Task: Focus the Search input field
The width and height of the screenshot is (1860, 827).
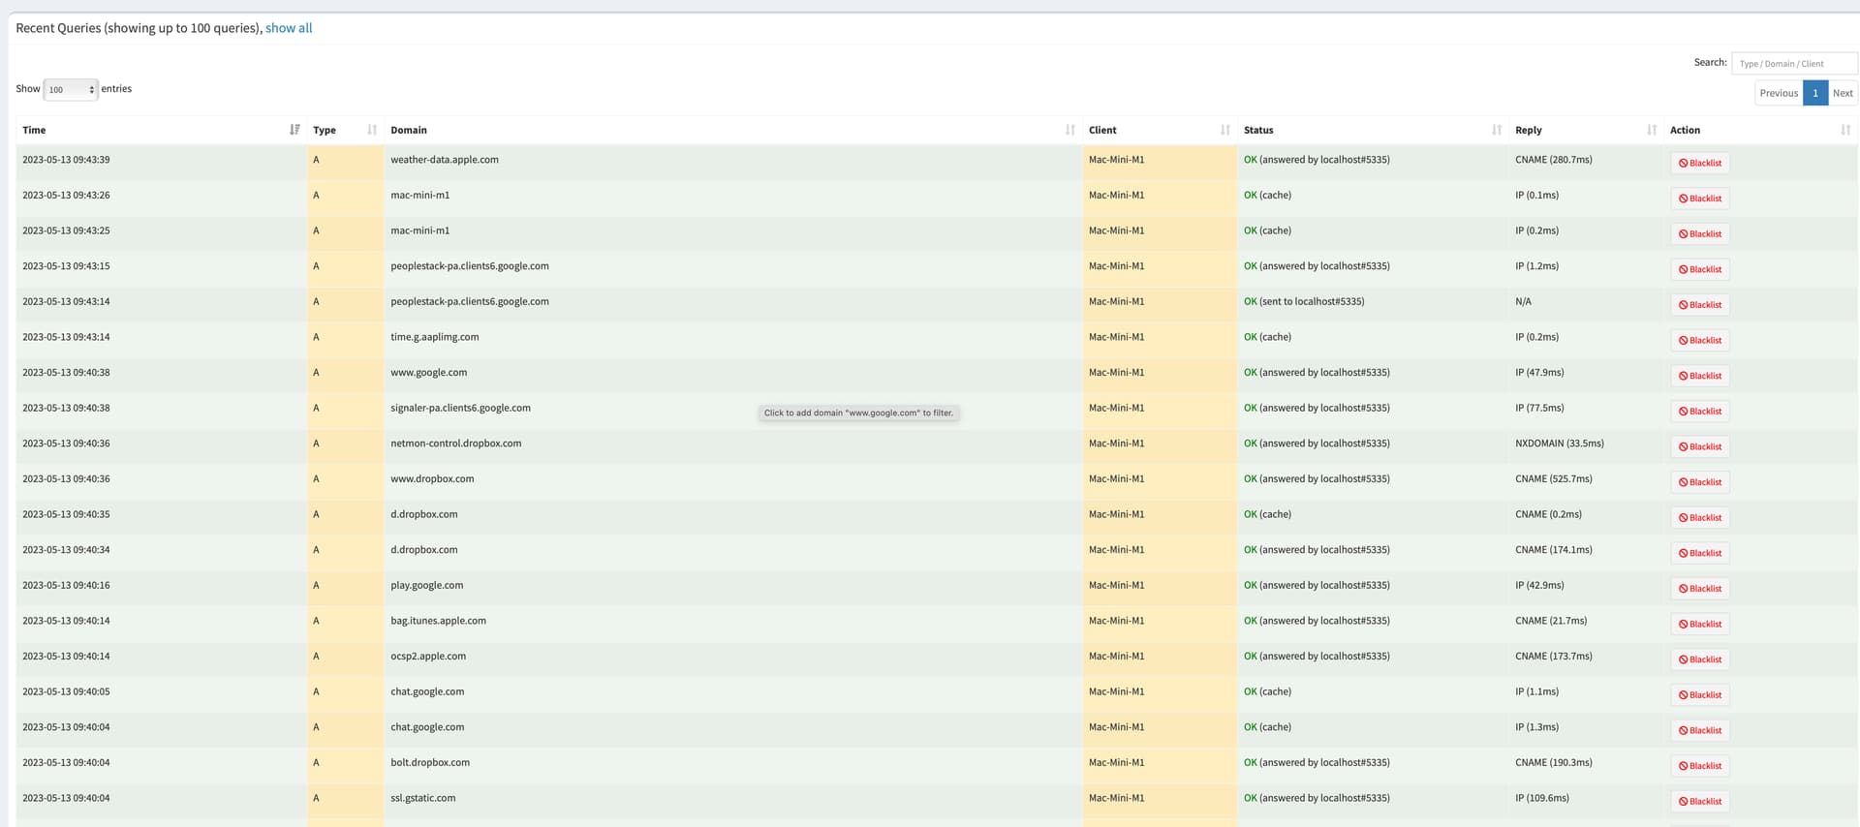Action: (1793, 64)
